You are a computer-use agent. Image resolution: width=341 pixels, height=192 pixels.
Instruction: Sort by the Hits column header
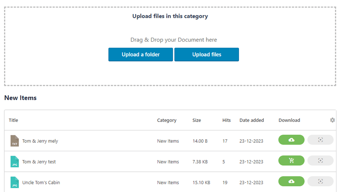tap(226, 120)
